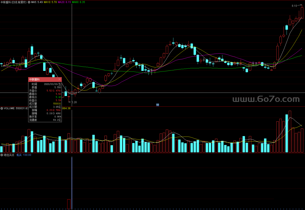305x210 pixels.
Task: Click the 8.10 high price label
Action: [x=294, y=6]
